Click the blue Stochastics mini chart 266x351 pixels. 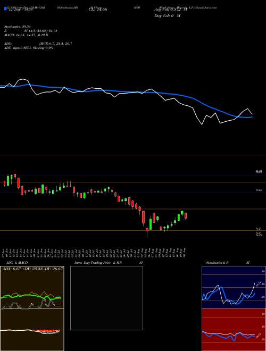(234, 287)
